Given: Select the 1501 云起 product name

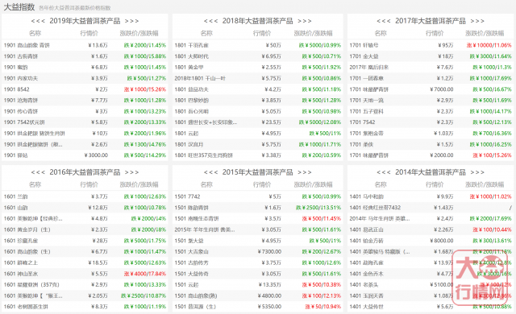Looking at the screenshot, I should click(x=186, y=284).
